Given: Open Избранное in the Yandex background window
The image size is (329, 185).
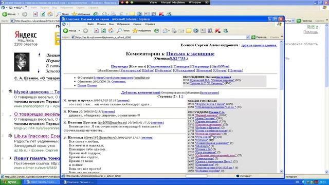Looking at the screenshot, I should [81, 14].
